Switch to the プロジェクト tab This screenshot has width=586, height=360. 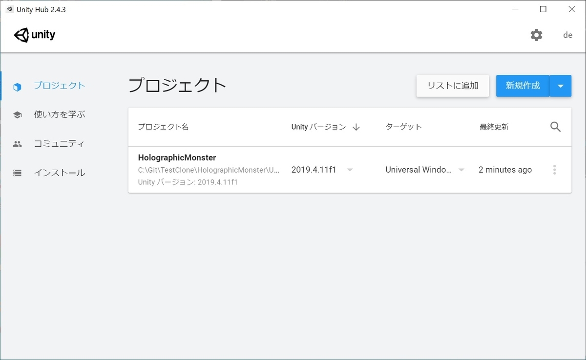pos(60,86)
